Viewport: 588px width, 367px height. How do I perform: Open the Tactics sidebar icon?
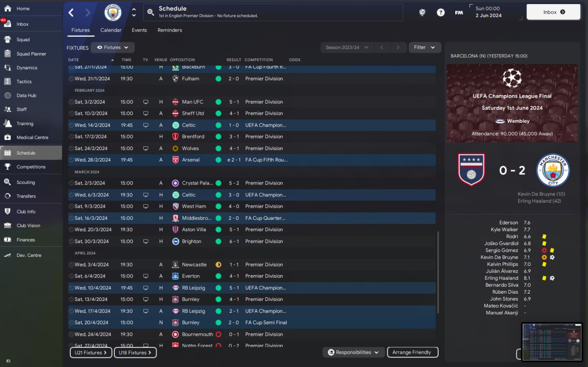[7, 82]
